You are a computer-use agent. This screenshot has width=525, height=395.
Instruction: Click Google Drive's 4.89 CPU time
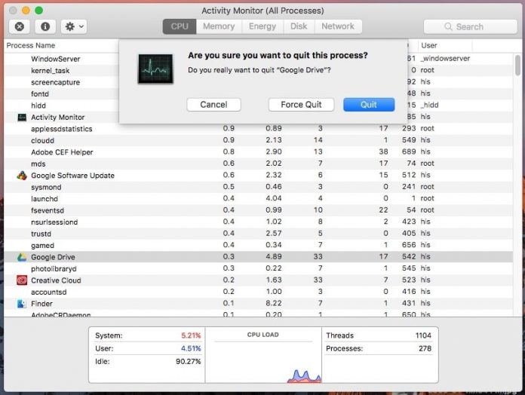click(x=274, y=256)
